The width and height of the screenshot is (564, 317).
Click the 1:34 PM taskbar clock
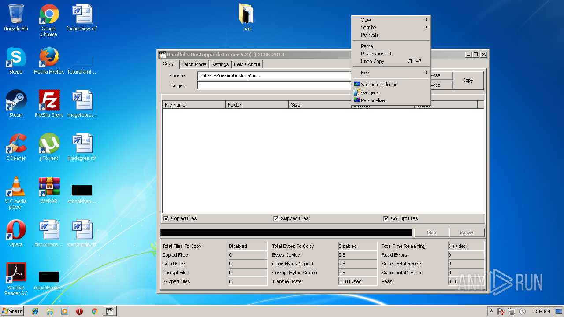541,311
